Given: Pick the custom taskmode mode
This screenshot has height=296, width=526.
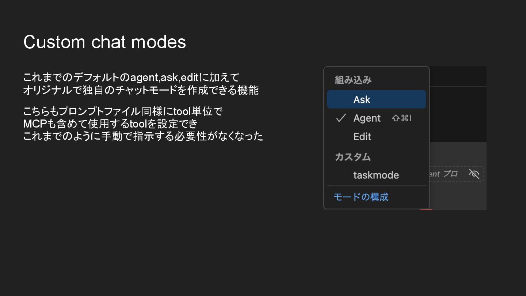Looking at the screenshot, I should pyautogui.click(x=377, y=175).
